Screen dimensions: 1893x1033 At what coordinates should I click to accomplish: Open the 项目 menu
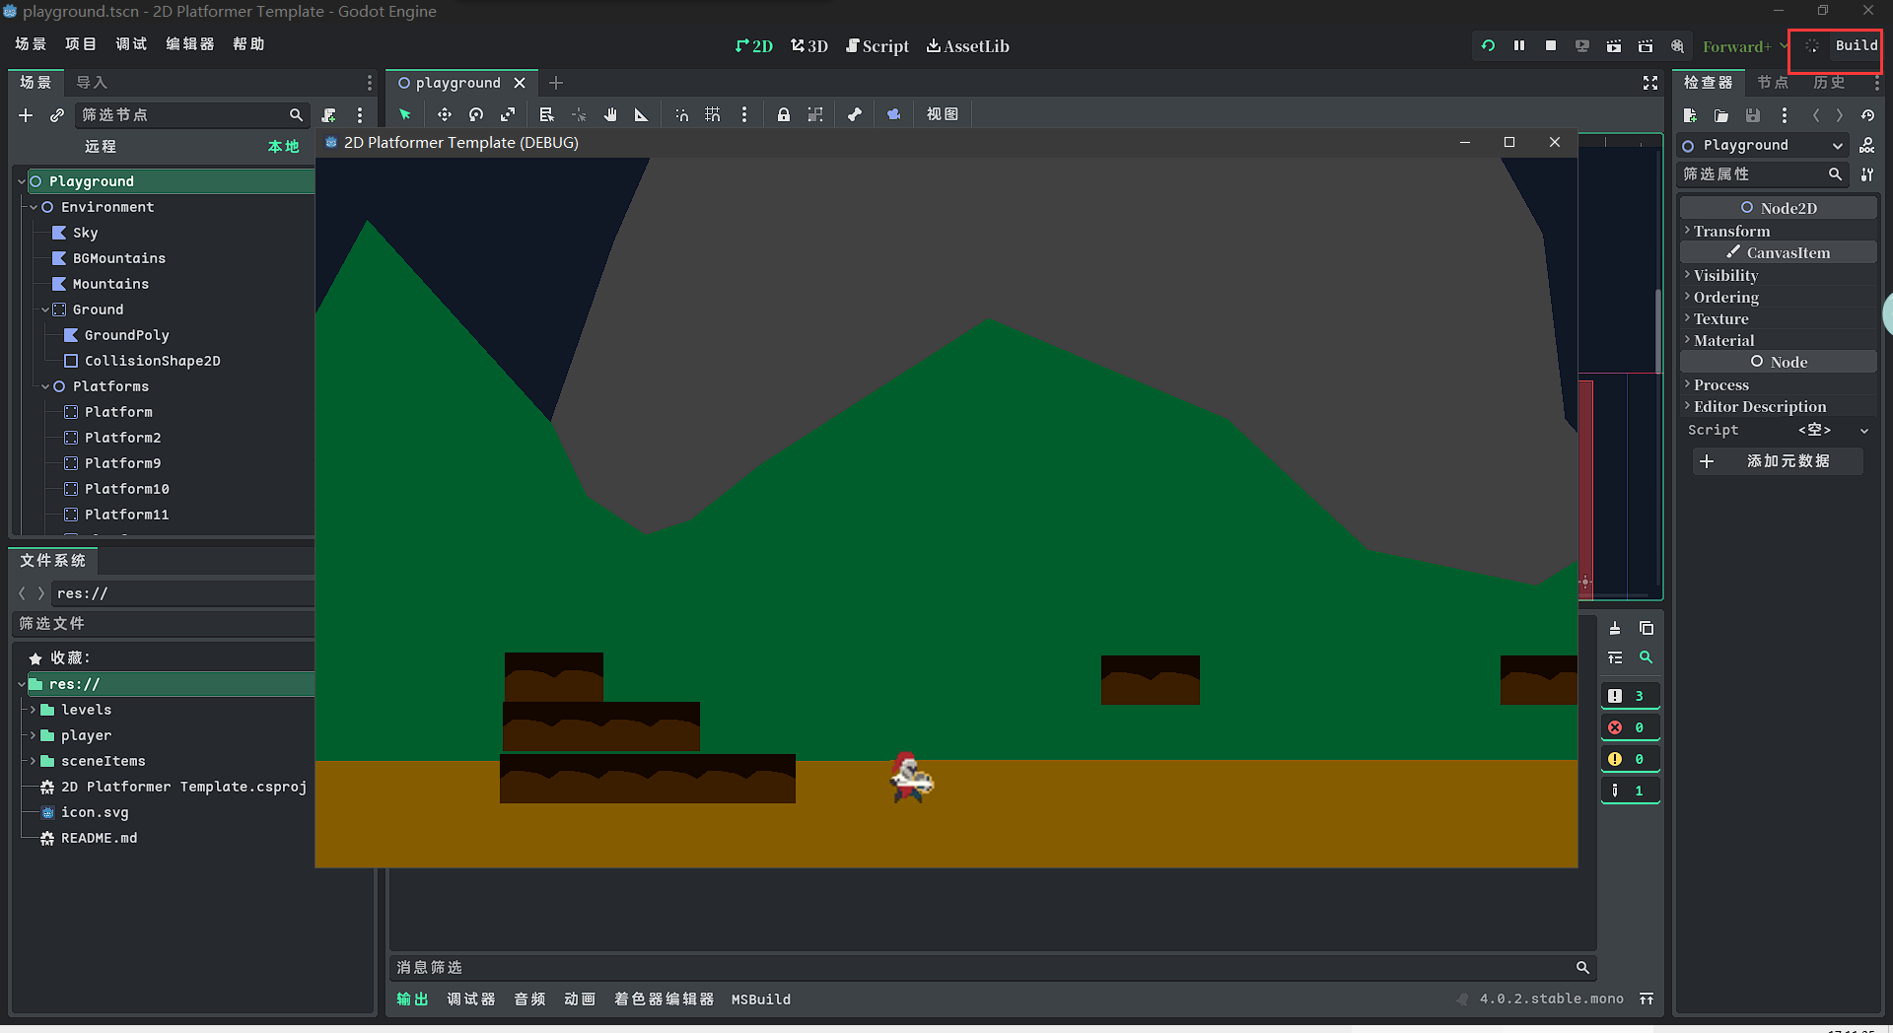pyautogui.click(x=82, y=43)
